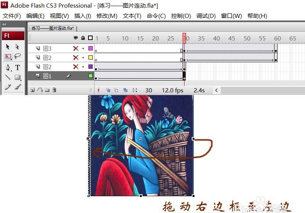Toggle lock dot of layer 图3

83,48
